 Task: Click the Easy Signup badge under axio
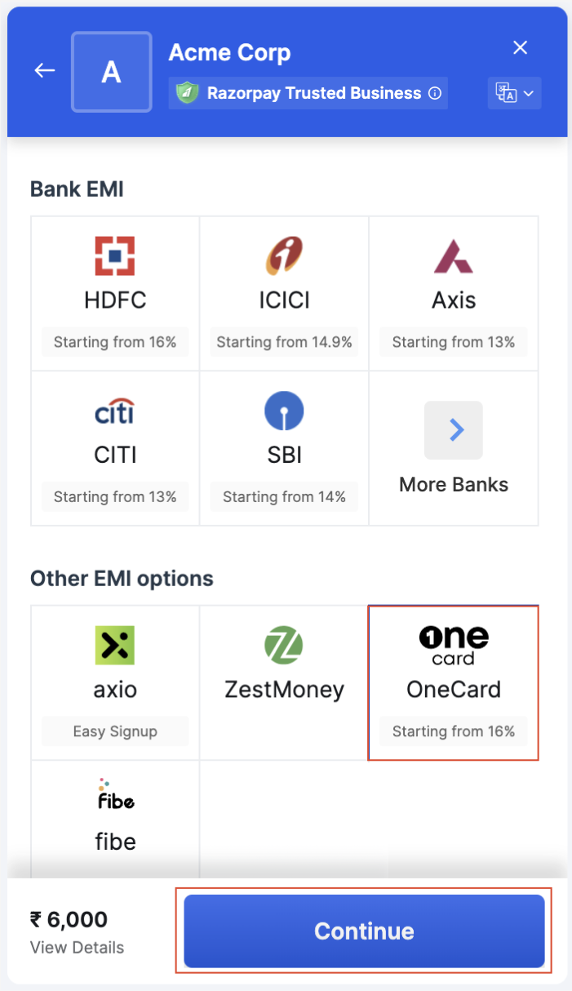tap(114, 731)
